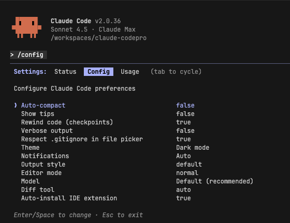The width and height of the screenshot is (290, 223).
Task: Click the 'Claude Code' title text
Action: [71, 21]
